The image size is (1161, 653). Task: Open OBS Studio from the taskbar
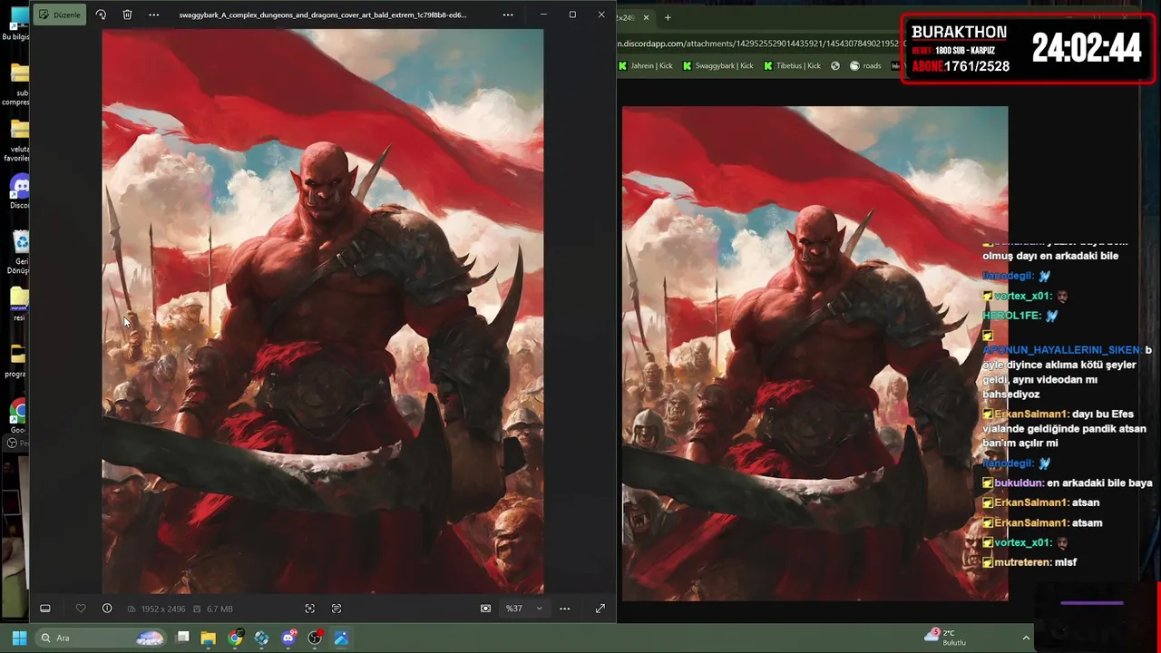pyautogui.click(x=315, y=638)
